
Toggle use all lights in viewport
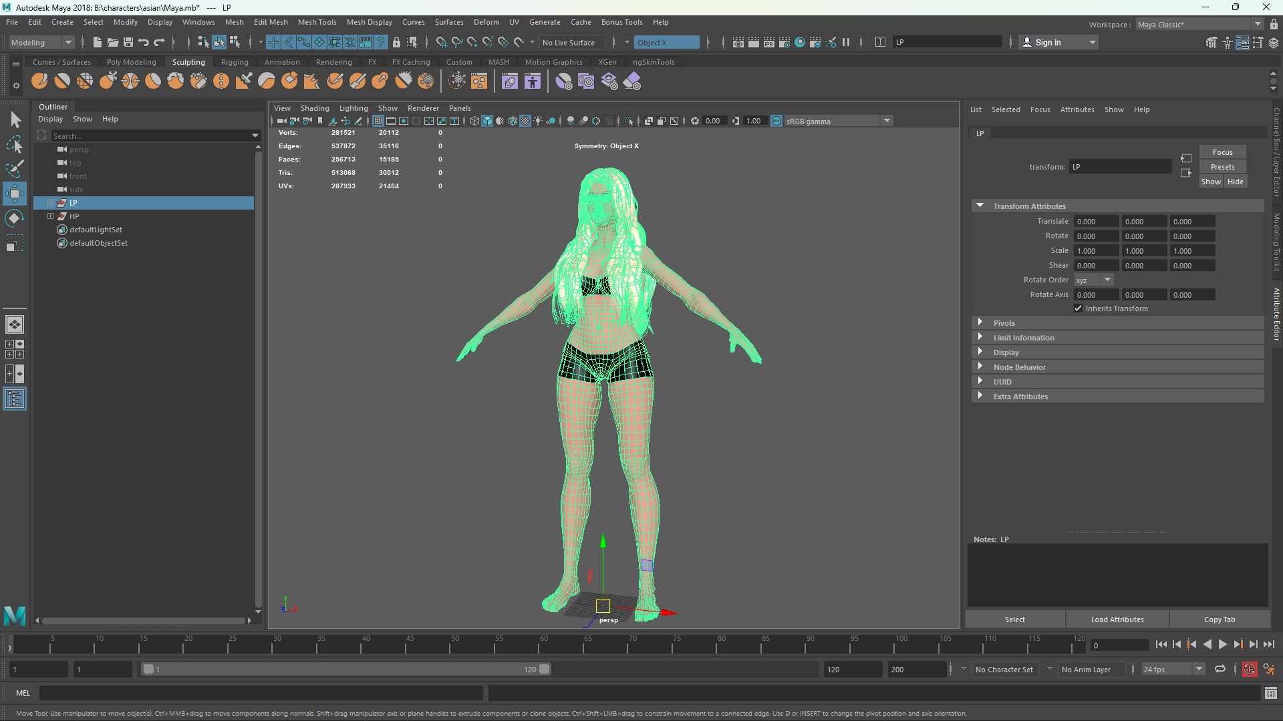(538, 121)
